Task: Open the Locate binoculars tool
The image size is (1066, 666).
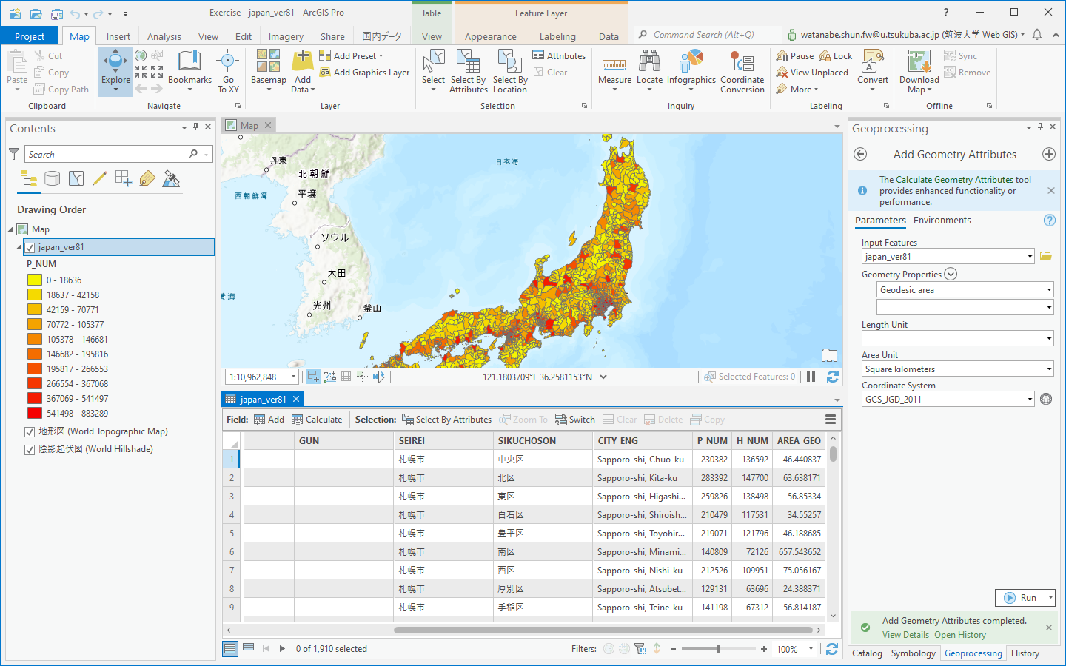Action: coord(649,71)
